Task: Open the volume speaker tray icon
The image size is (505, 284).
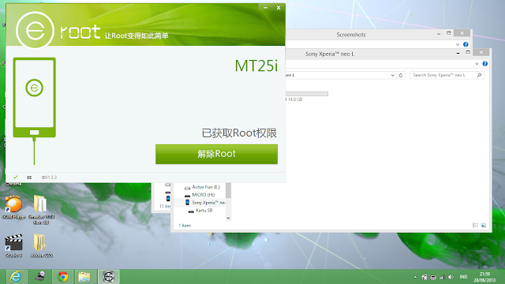Action: [x=451, y=277]
